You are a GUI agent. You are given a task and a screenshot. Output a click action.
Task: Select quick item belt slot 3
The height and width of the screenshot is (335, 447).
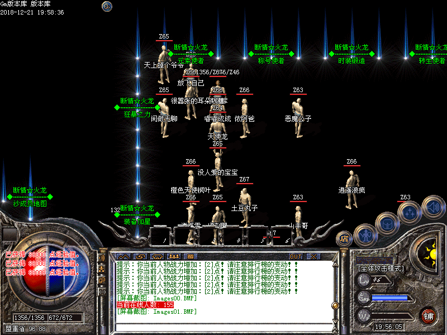pyautogui.click(x=210, y=236)
